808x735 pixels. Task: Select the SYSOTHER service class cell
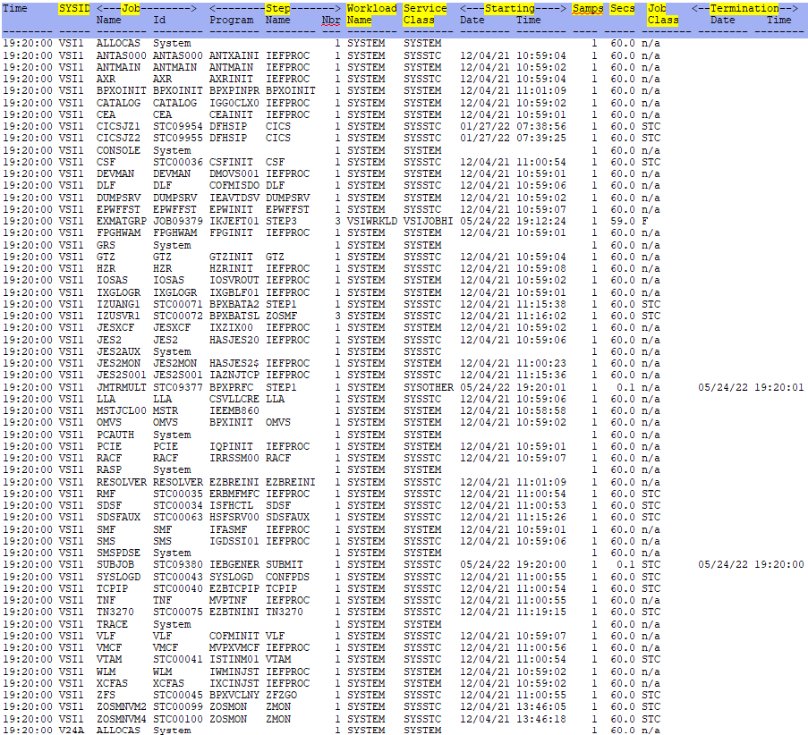click(x=428, y=387)
